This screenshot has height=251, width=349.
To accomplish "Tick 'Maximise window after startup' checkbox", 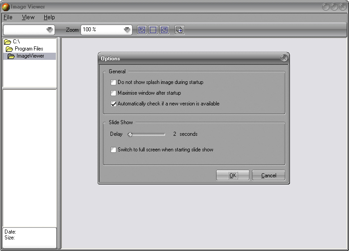I will (x=113, y=93).
